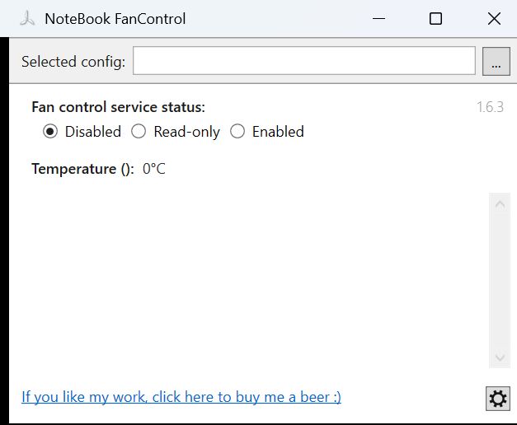Image resolution: width=517 pixels, height=425 pixels.
Task: Open settings with the gear icon
Action: (x=497, y=399)
